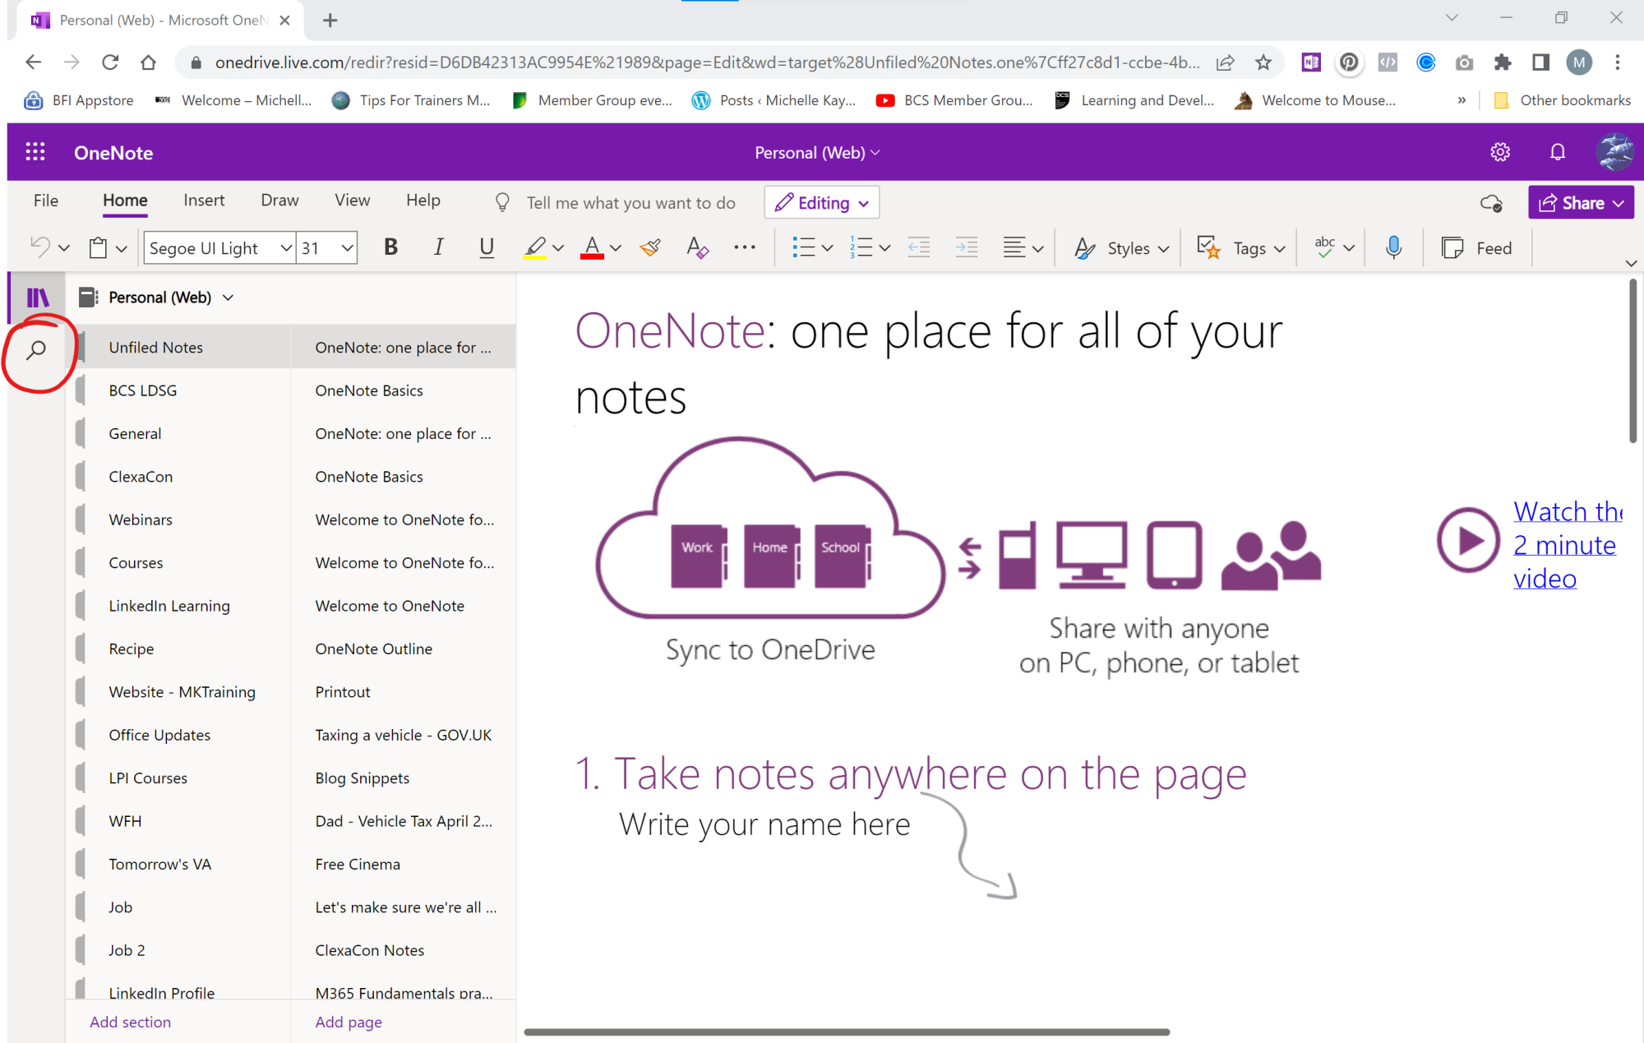Reload the browser page
1644x1043 pixels.
pyautogui.click(x=110, y=62)
